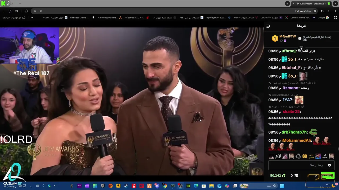This screenshot has width=339, height=190.
Task: Open site settings icon beside kick.com address
Action: coord(315,11)
